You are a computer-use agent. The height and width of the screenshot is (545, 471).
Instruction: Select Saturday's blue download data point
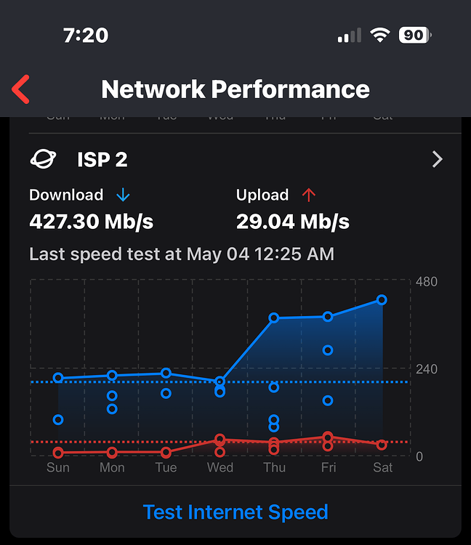click(382, 299)
